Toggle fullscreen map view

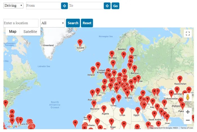pyautogui.click(x=188, y=34)
